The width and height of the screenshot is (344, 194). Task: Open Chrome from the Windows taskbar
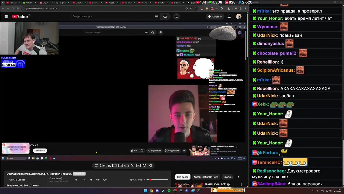tap(151, 191)
